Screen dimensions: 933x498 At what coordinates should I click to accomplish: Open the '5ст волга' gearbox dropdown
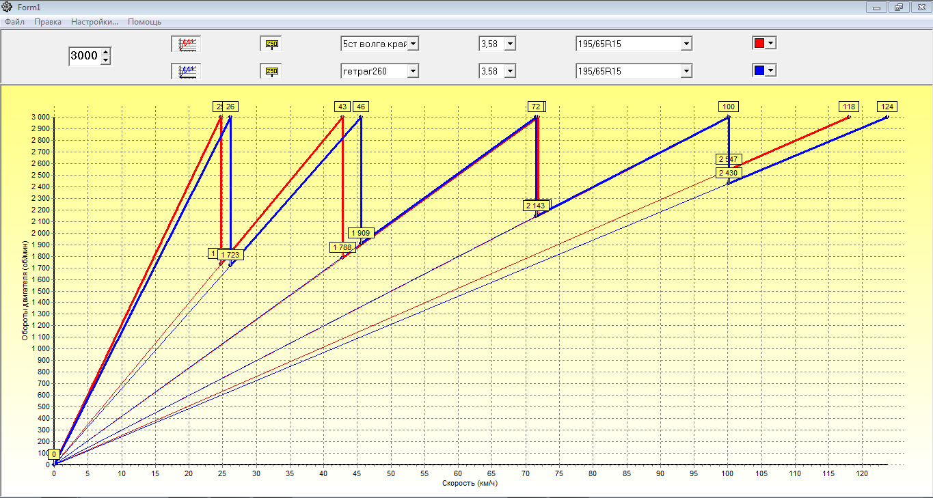pyautogui.click(x=413, y=44)
